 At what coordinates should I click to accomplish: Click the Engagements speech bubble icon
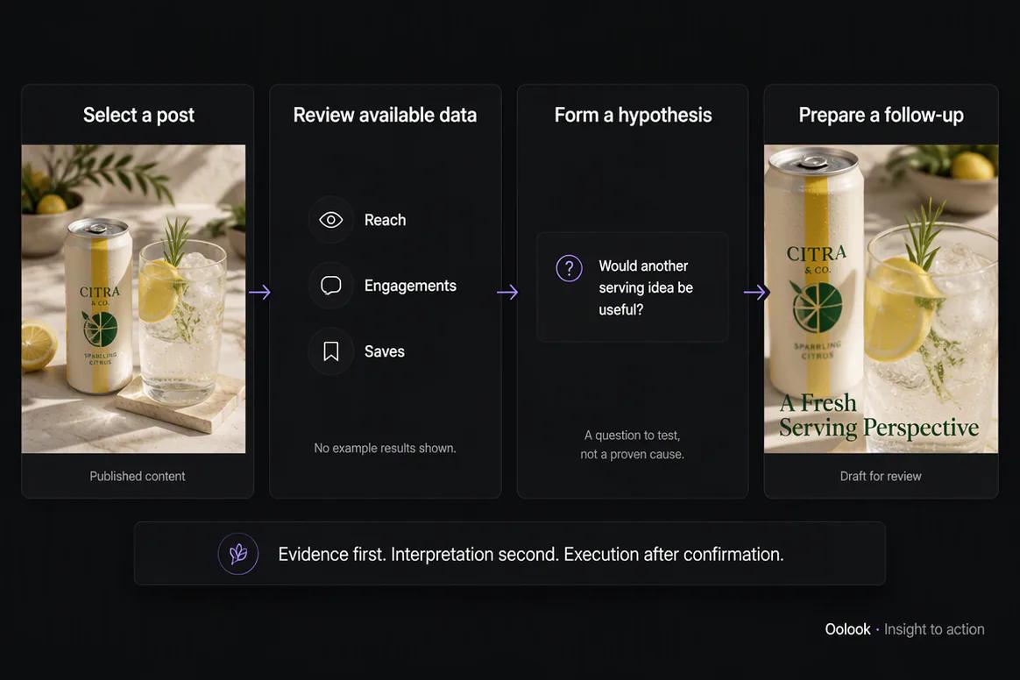(330, 285)
